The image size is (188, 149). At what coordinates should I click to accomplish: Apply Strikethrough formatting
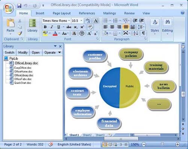69,27
